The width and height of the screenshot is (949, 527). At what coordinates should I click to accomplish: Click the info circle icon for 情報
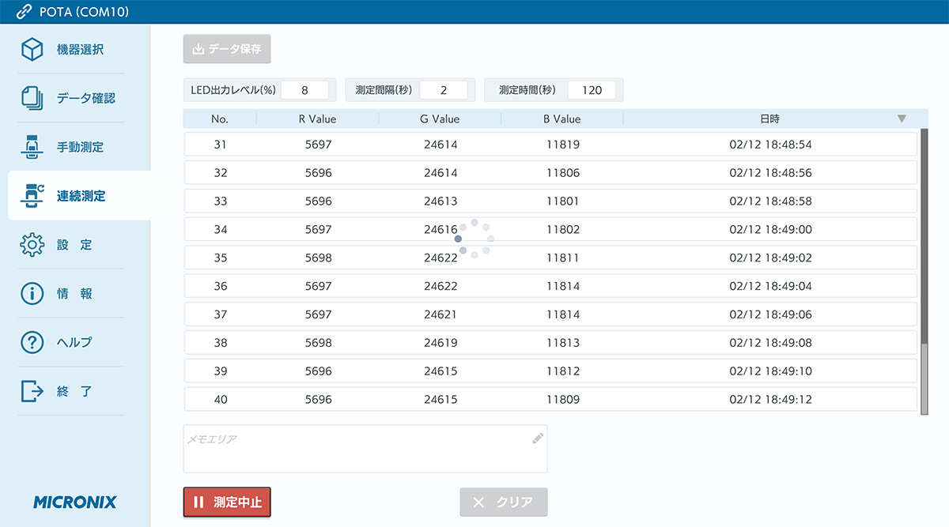coord(32,294)
